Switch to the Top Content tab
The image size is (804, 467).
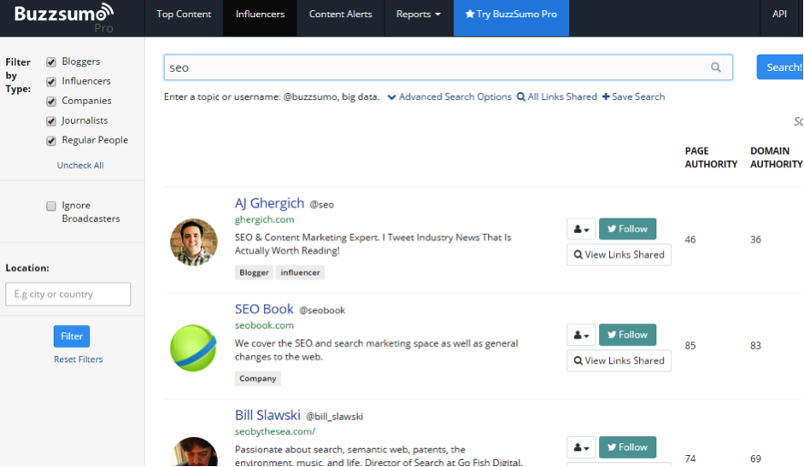pos(184,15)
